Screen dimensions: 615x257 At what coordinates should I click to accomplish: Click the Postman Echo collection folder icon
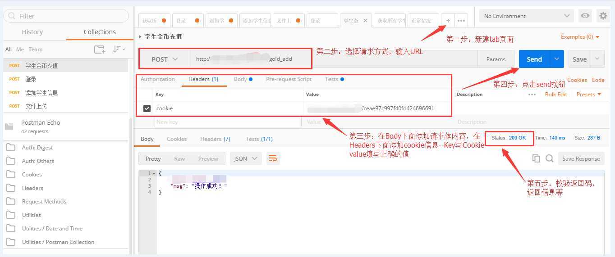9,126
